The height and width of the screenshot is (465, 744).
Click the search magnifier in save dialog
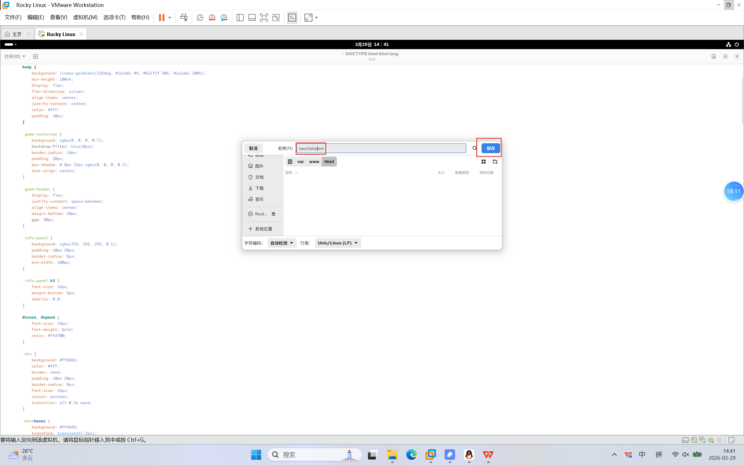[x=474, y=148]
